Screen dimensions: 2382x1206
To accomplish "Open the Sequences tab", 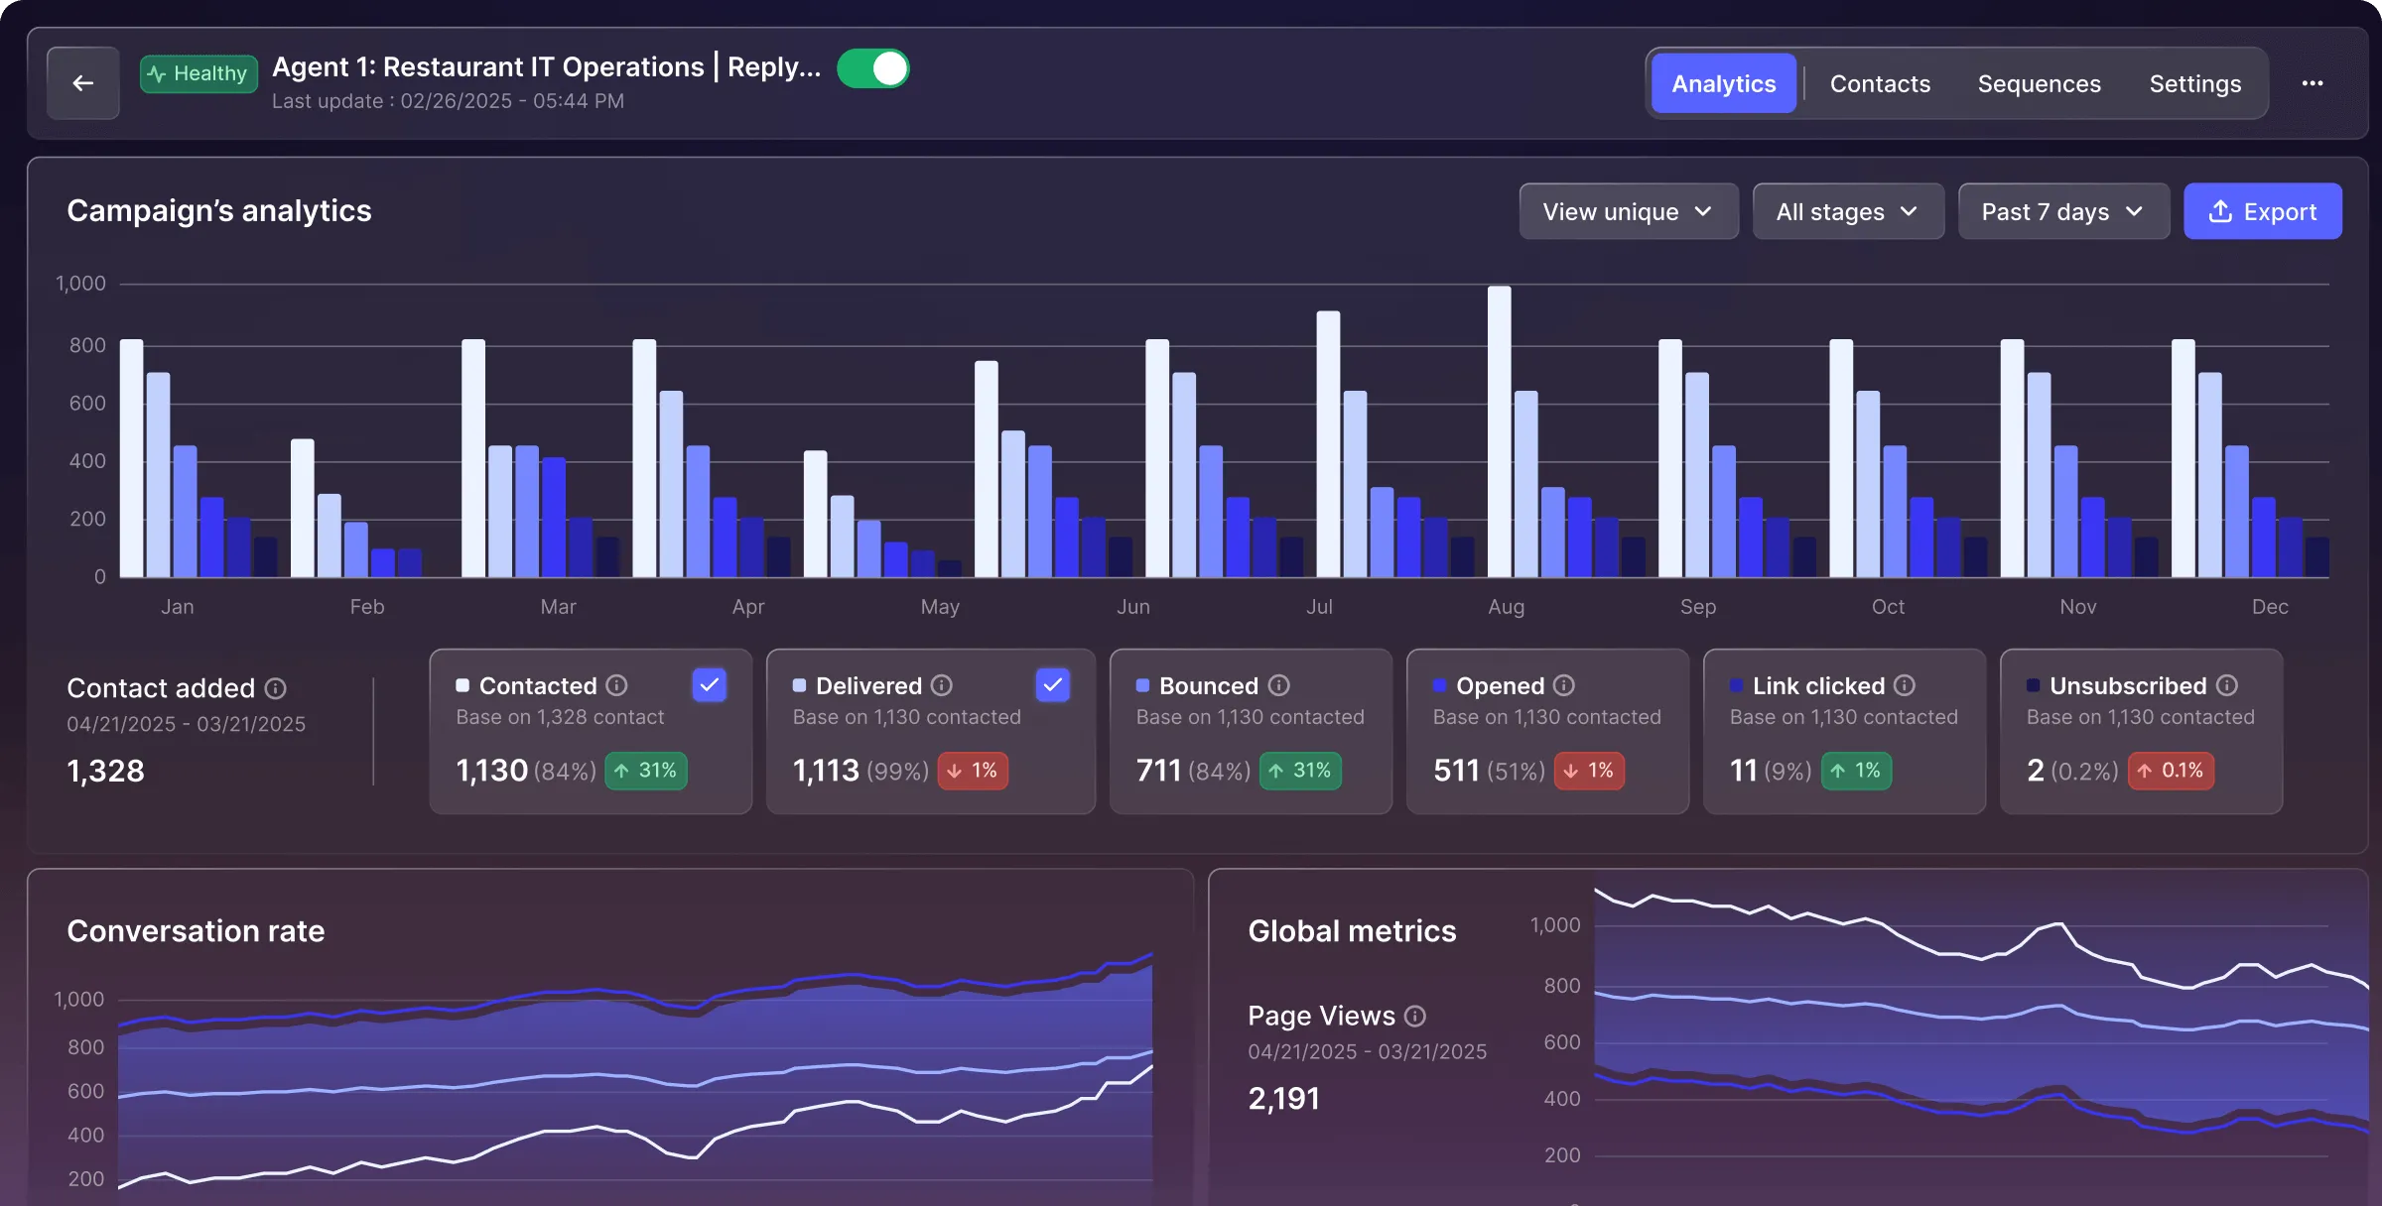I will point(2040,83).
